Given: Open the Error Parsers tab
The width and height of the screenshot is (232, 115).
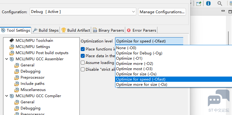Looking at the screenshot, I should 141,30.
